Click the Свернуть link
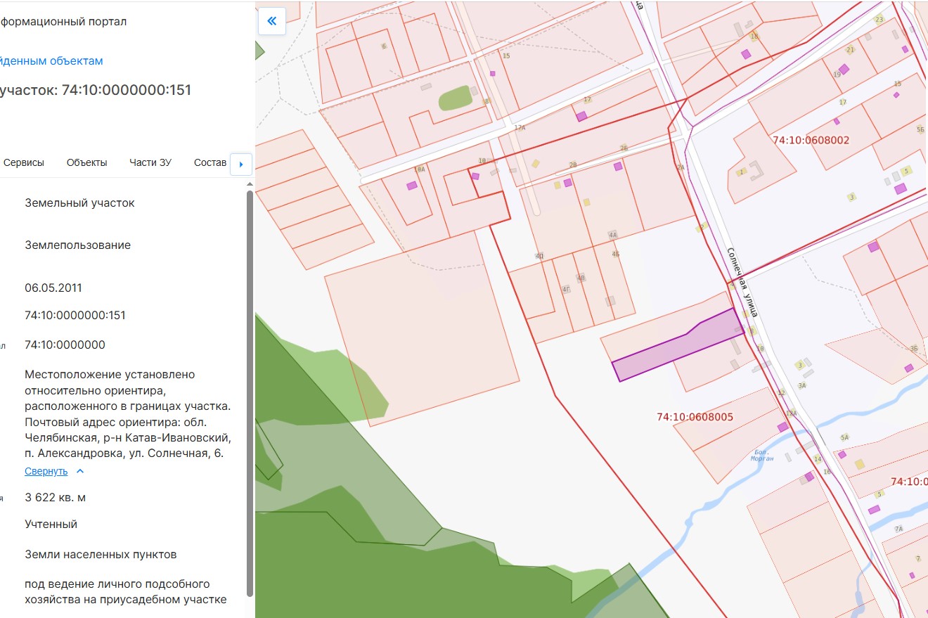This screenshot has height=618, width=928. point(46,471)
